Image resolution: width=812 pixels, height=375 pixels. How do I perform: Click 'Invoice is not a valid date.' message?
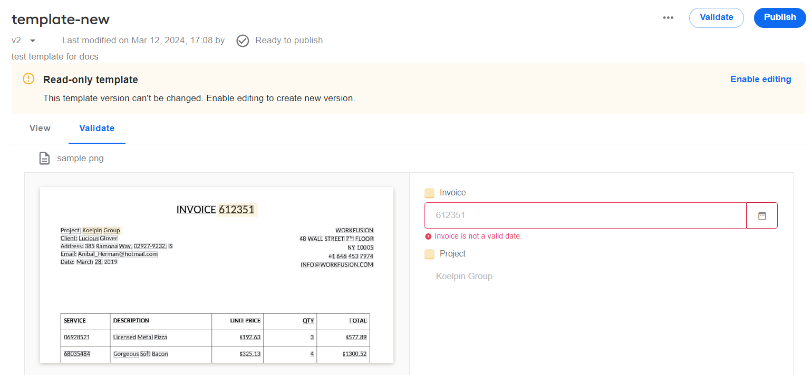tap(478, 236)
